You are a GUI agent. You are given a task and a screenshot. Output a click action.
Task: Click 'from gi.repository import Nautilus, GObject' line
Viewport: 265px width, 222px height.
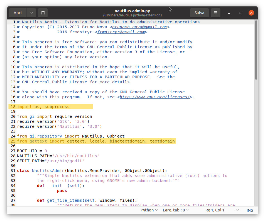71,136
